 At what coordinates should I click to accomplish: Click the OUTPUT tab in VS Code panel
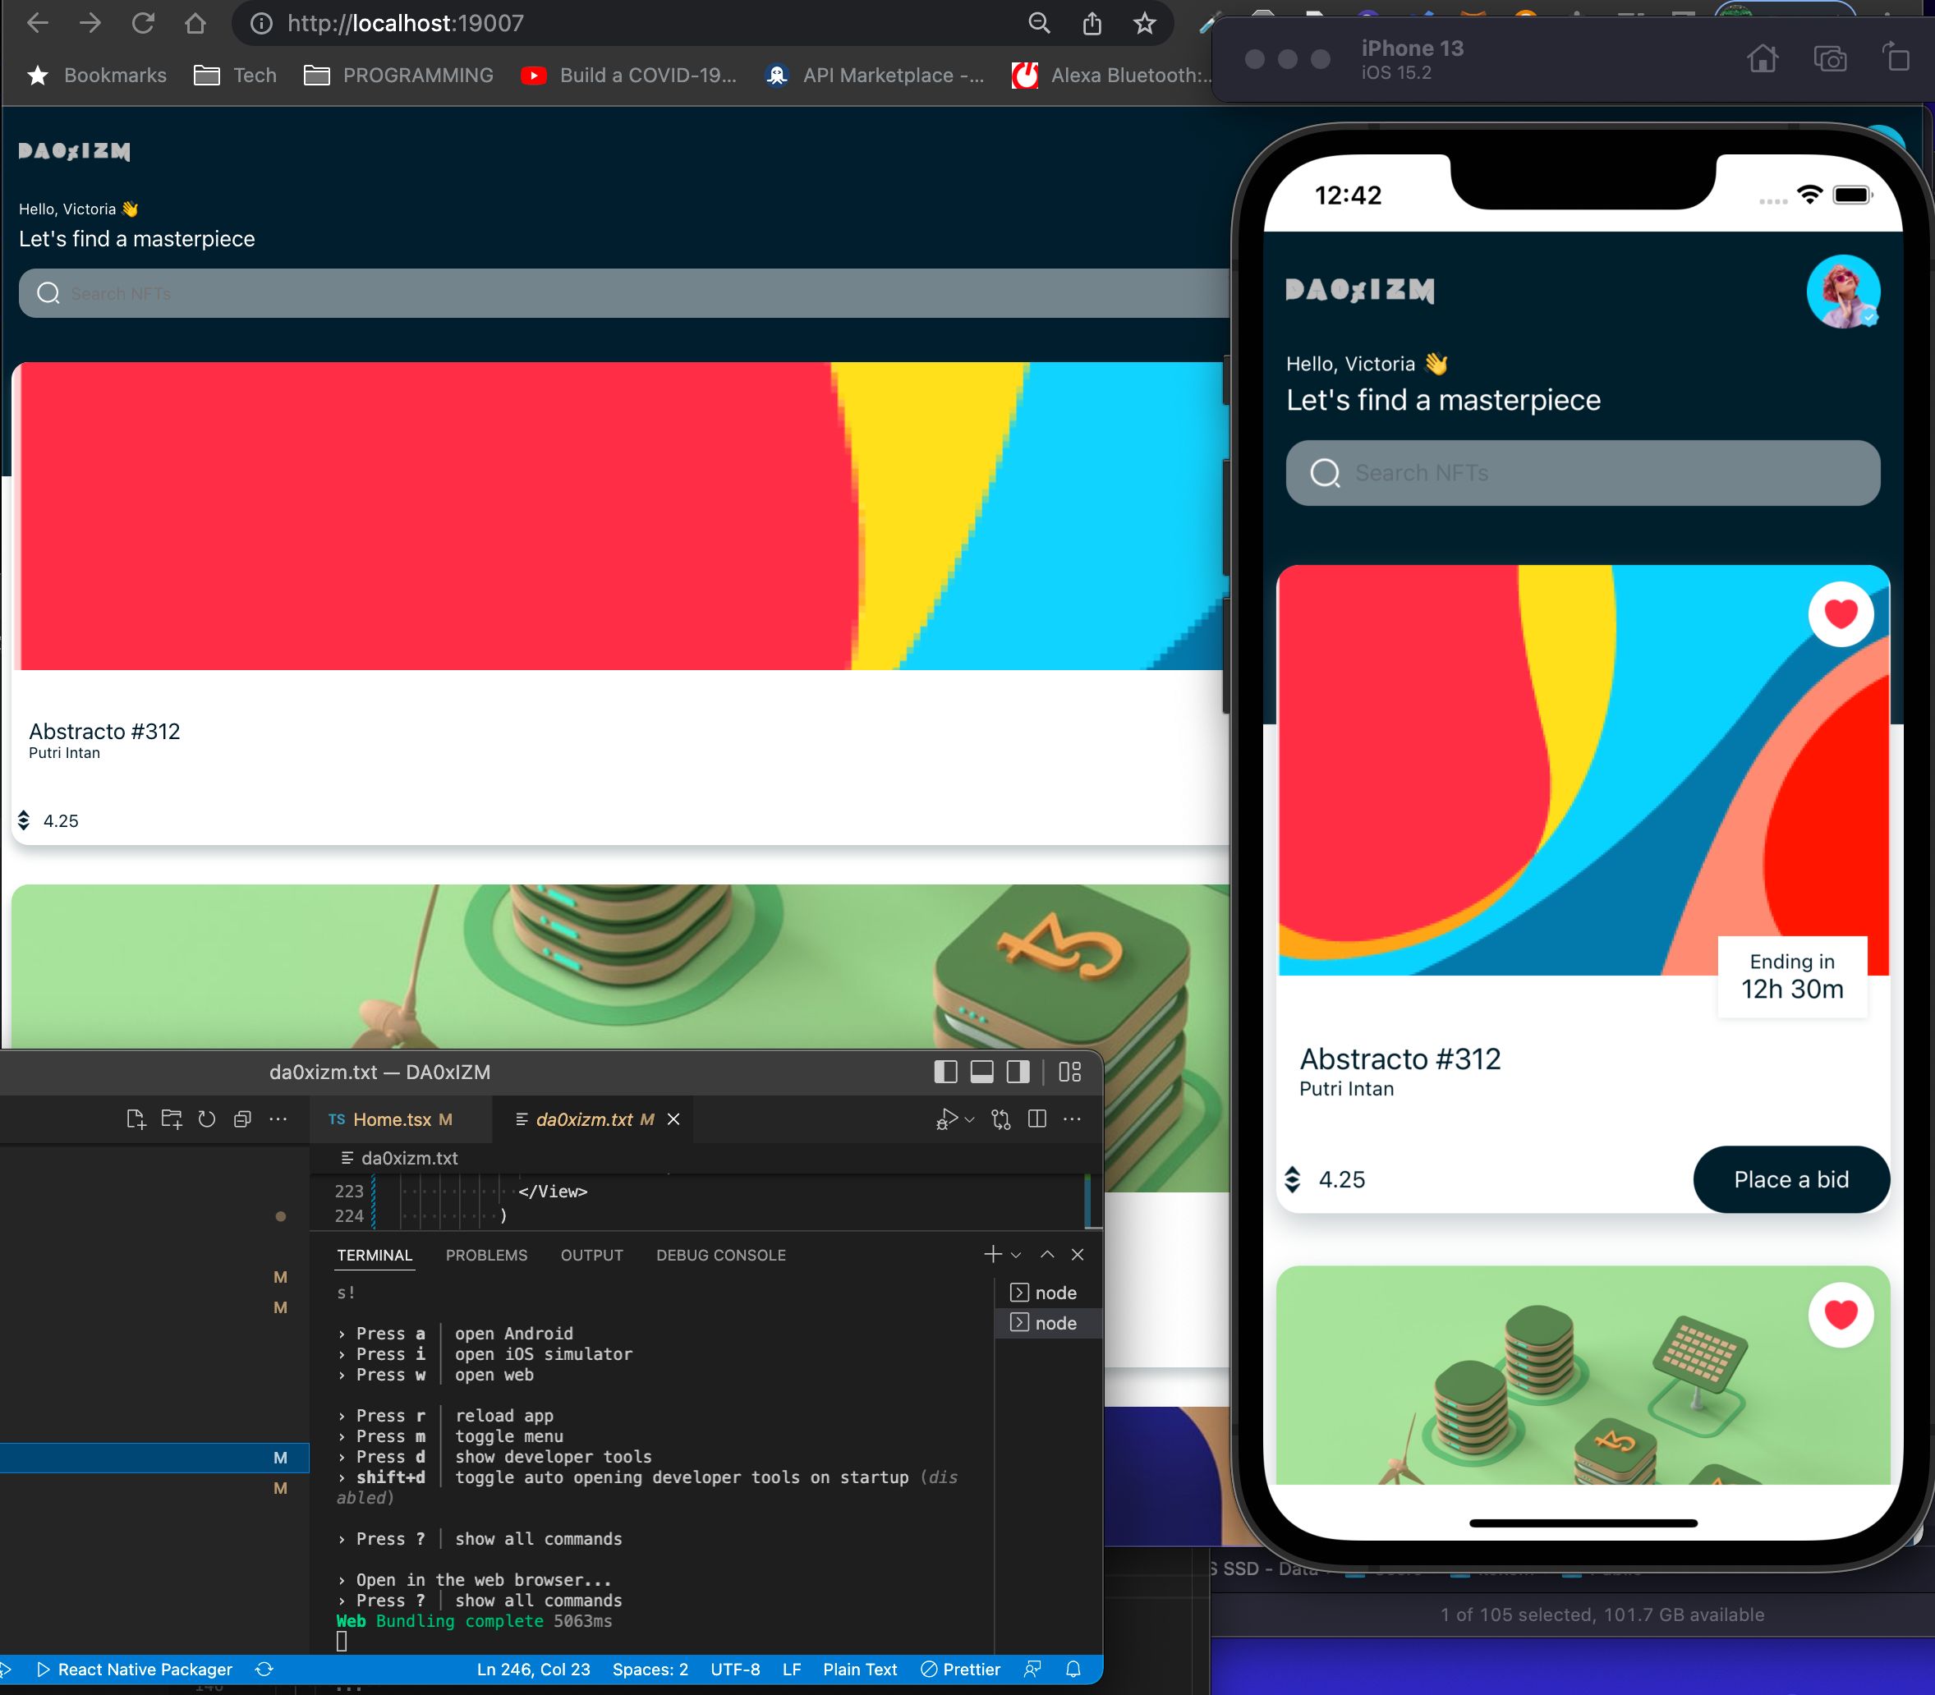[x=591, y=1256]
